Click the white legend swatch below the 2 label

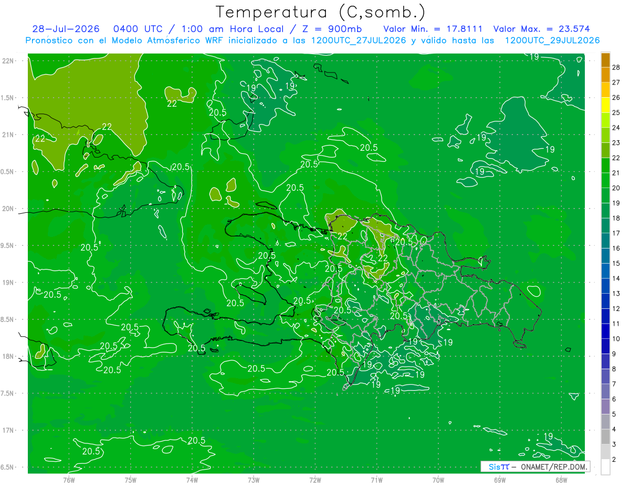point(605,467)
